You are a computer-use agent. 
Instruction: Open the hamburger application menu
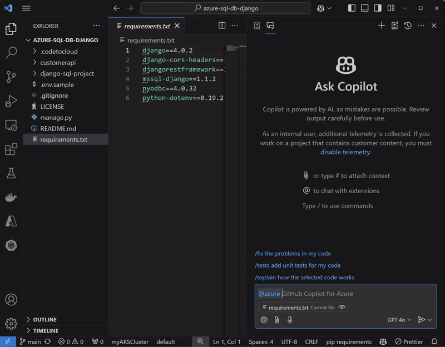[26, 8]
